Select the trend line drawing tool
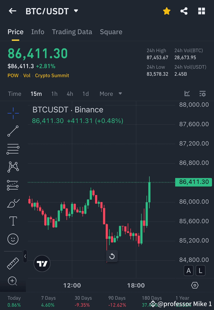The height and width of the screenshot is (310, 214). click(x=13, y=131)
